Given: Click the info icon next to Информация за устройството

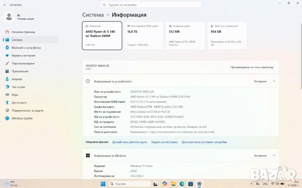Looking at the screenshot, I should (x=88, y=81).
